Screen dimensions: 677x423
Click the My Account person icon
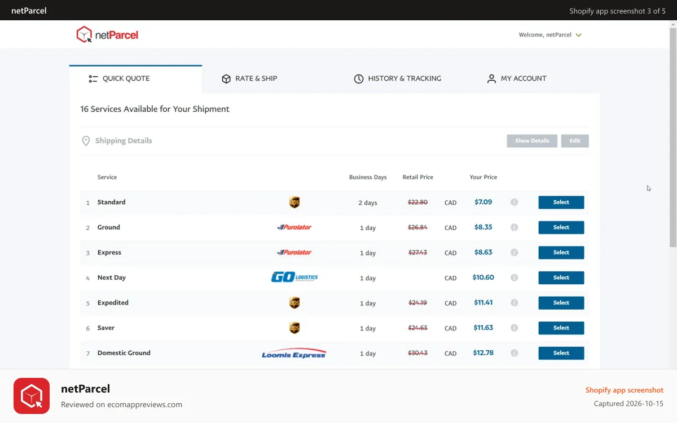[491, 79]
